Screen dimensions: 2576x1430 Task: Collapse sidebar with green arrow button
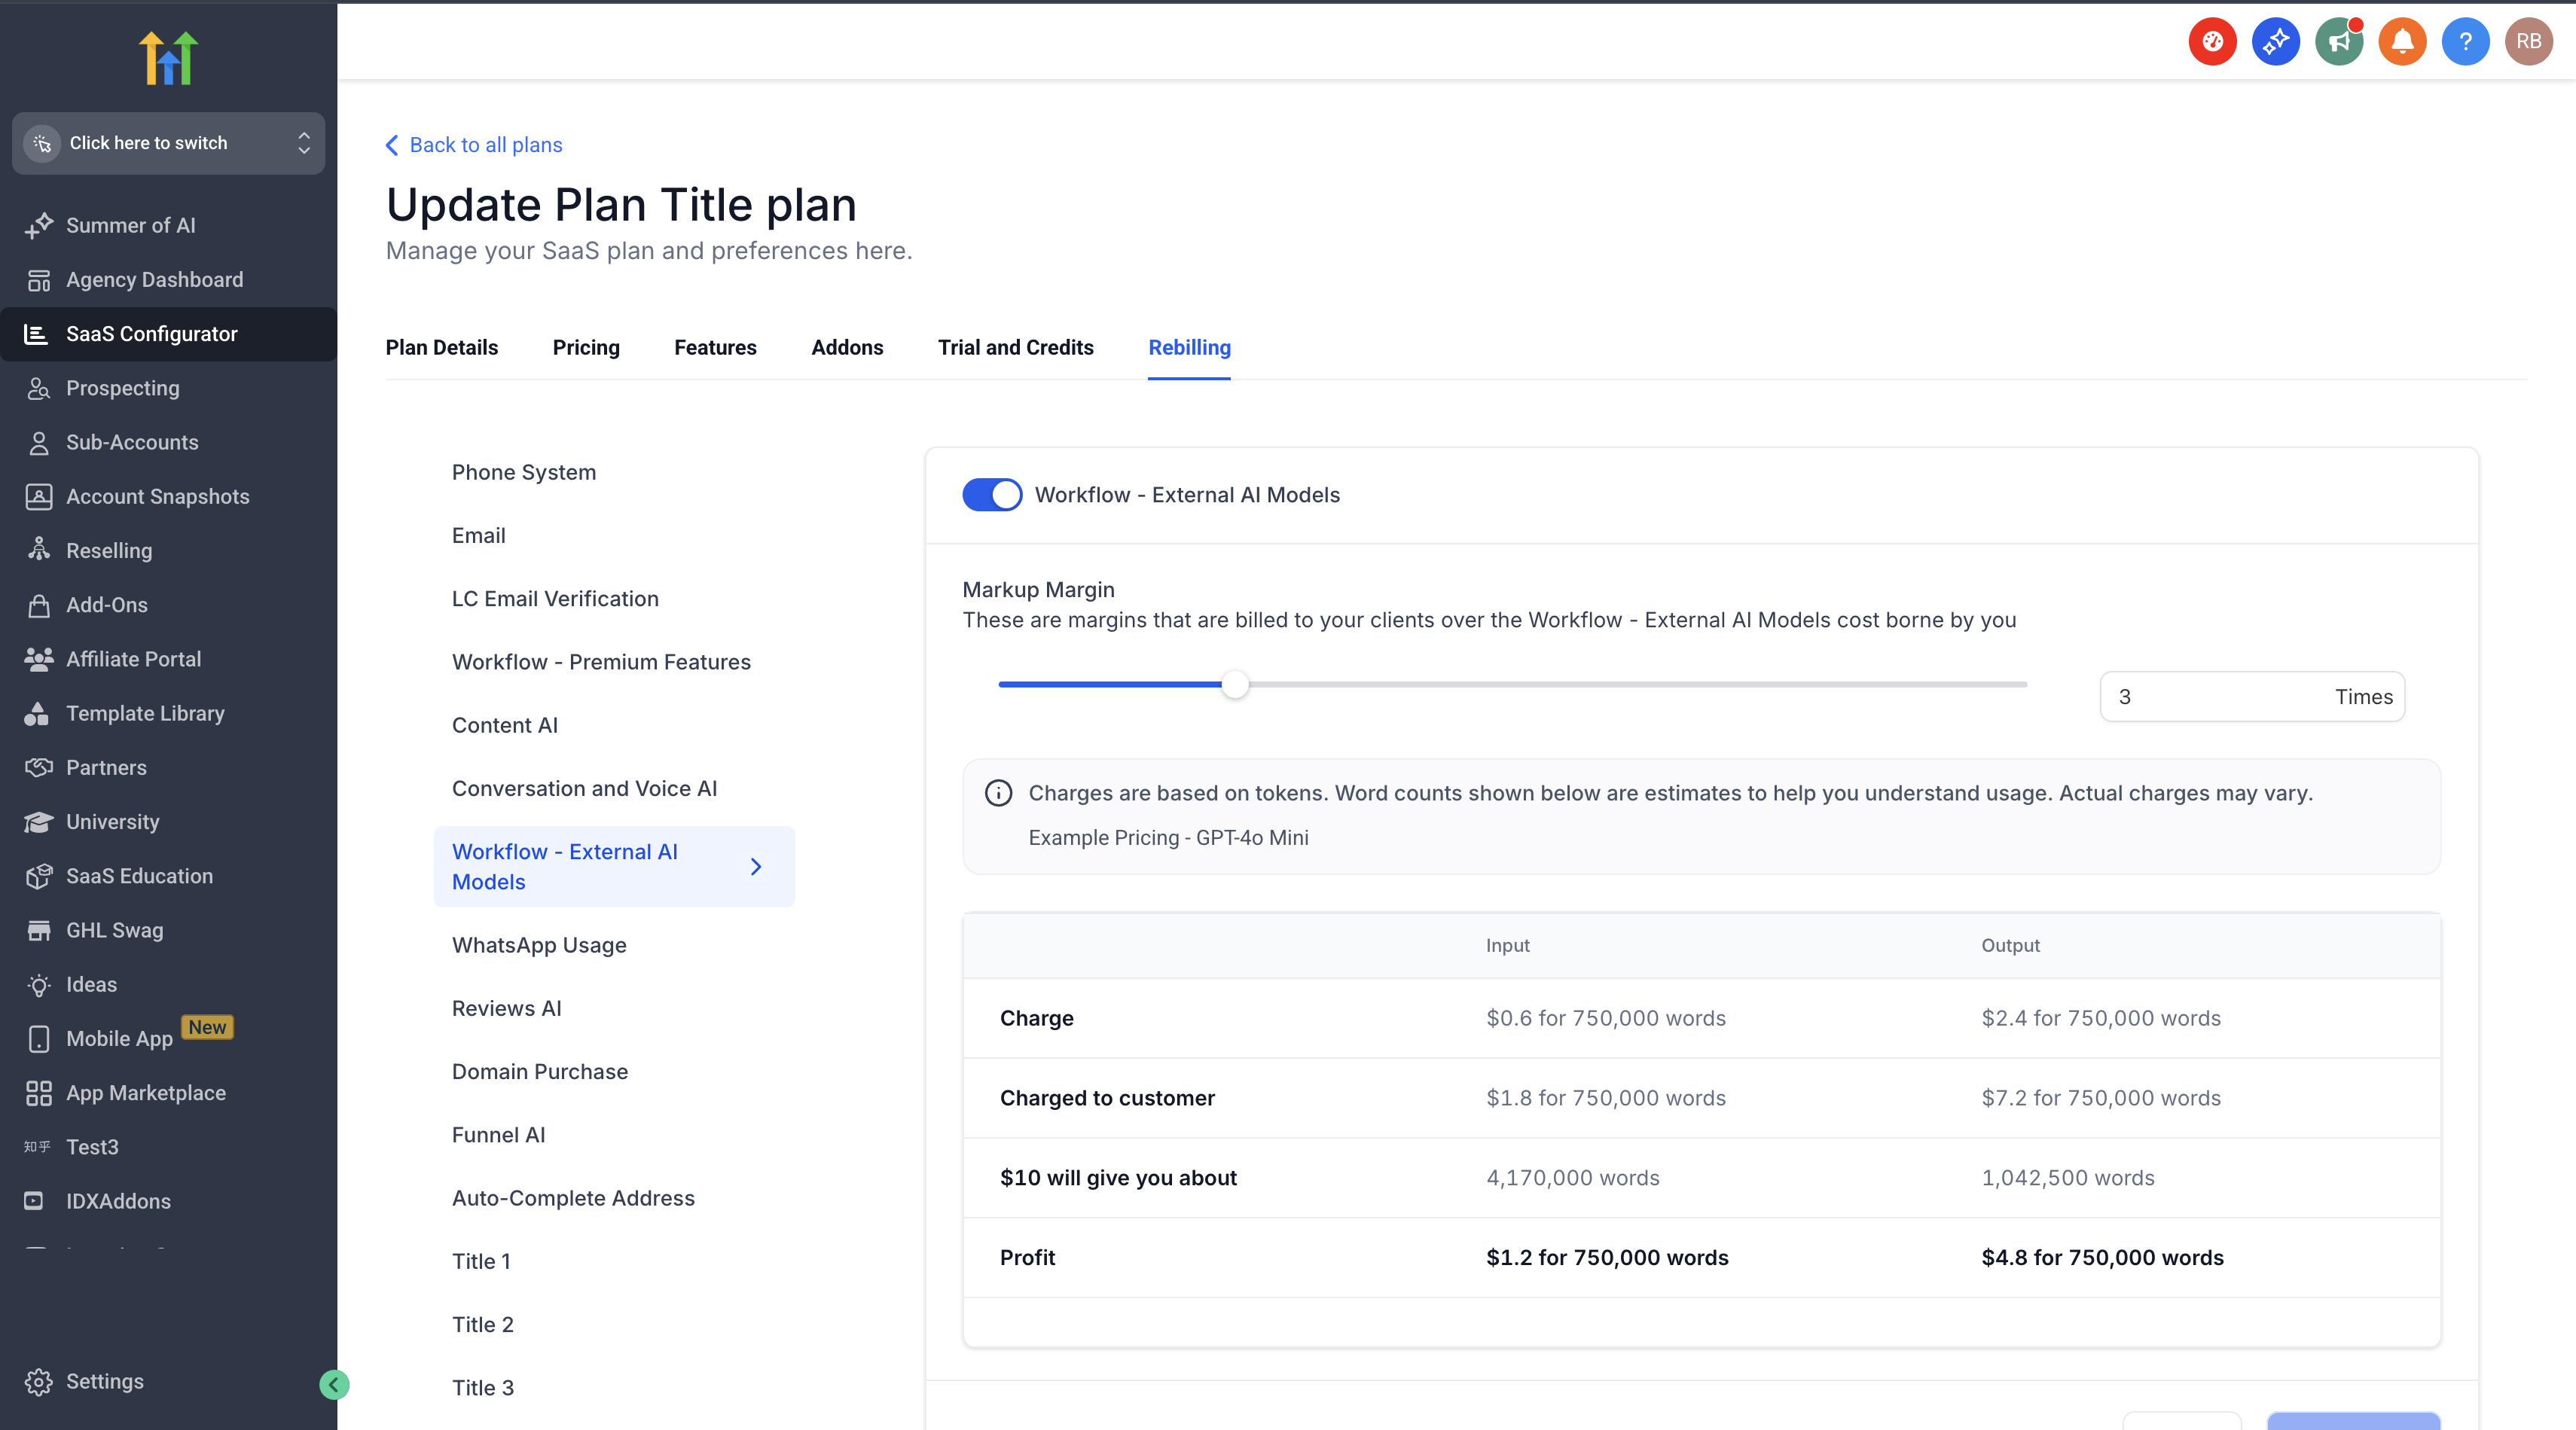pos(334,1384)
